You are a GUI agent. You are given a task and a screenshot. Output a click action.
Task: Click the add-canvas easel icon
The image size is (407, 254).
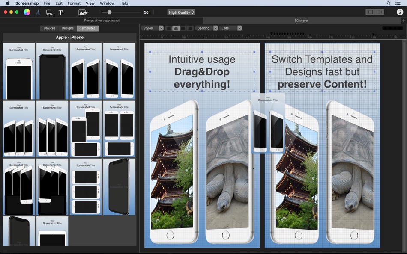49,12
